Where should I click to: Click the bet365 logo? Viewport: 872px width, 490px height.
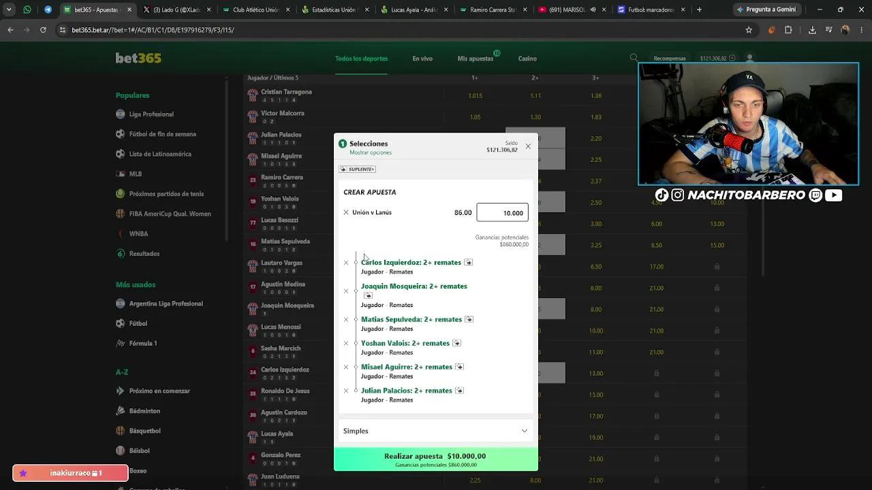(x=138, y=59)
